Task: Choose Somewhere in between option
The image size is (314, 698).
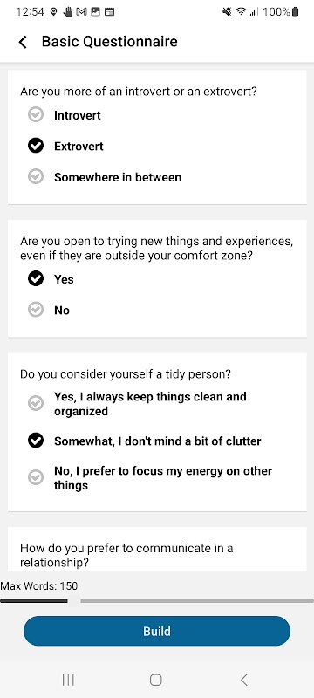Action: (x=105, y=177)
